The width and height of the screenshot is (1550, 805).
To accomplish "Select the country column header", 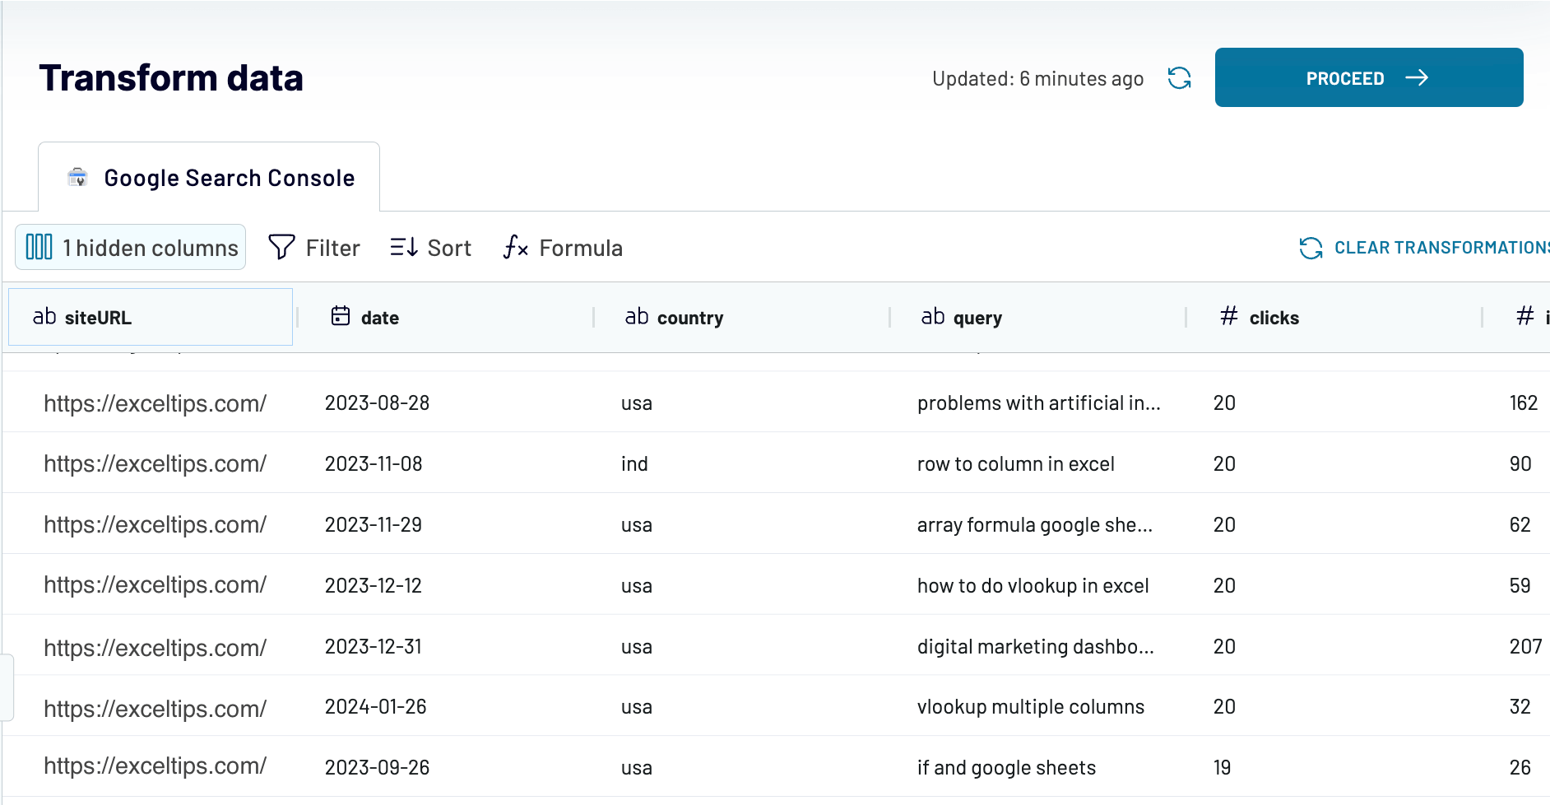I will 740,317.
